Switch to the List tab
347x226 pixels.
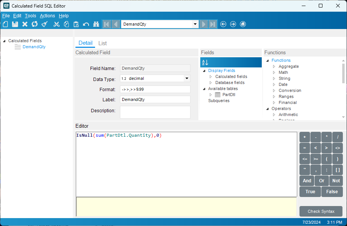(x=103, y=43)
